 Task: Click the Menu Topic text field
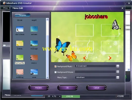pyautogui.click(x=95, y=77)
